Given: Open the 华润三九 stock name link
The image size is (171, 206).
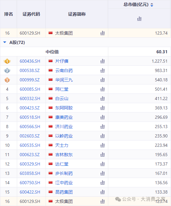Looking at the screenshot, I should coord(64,80).
